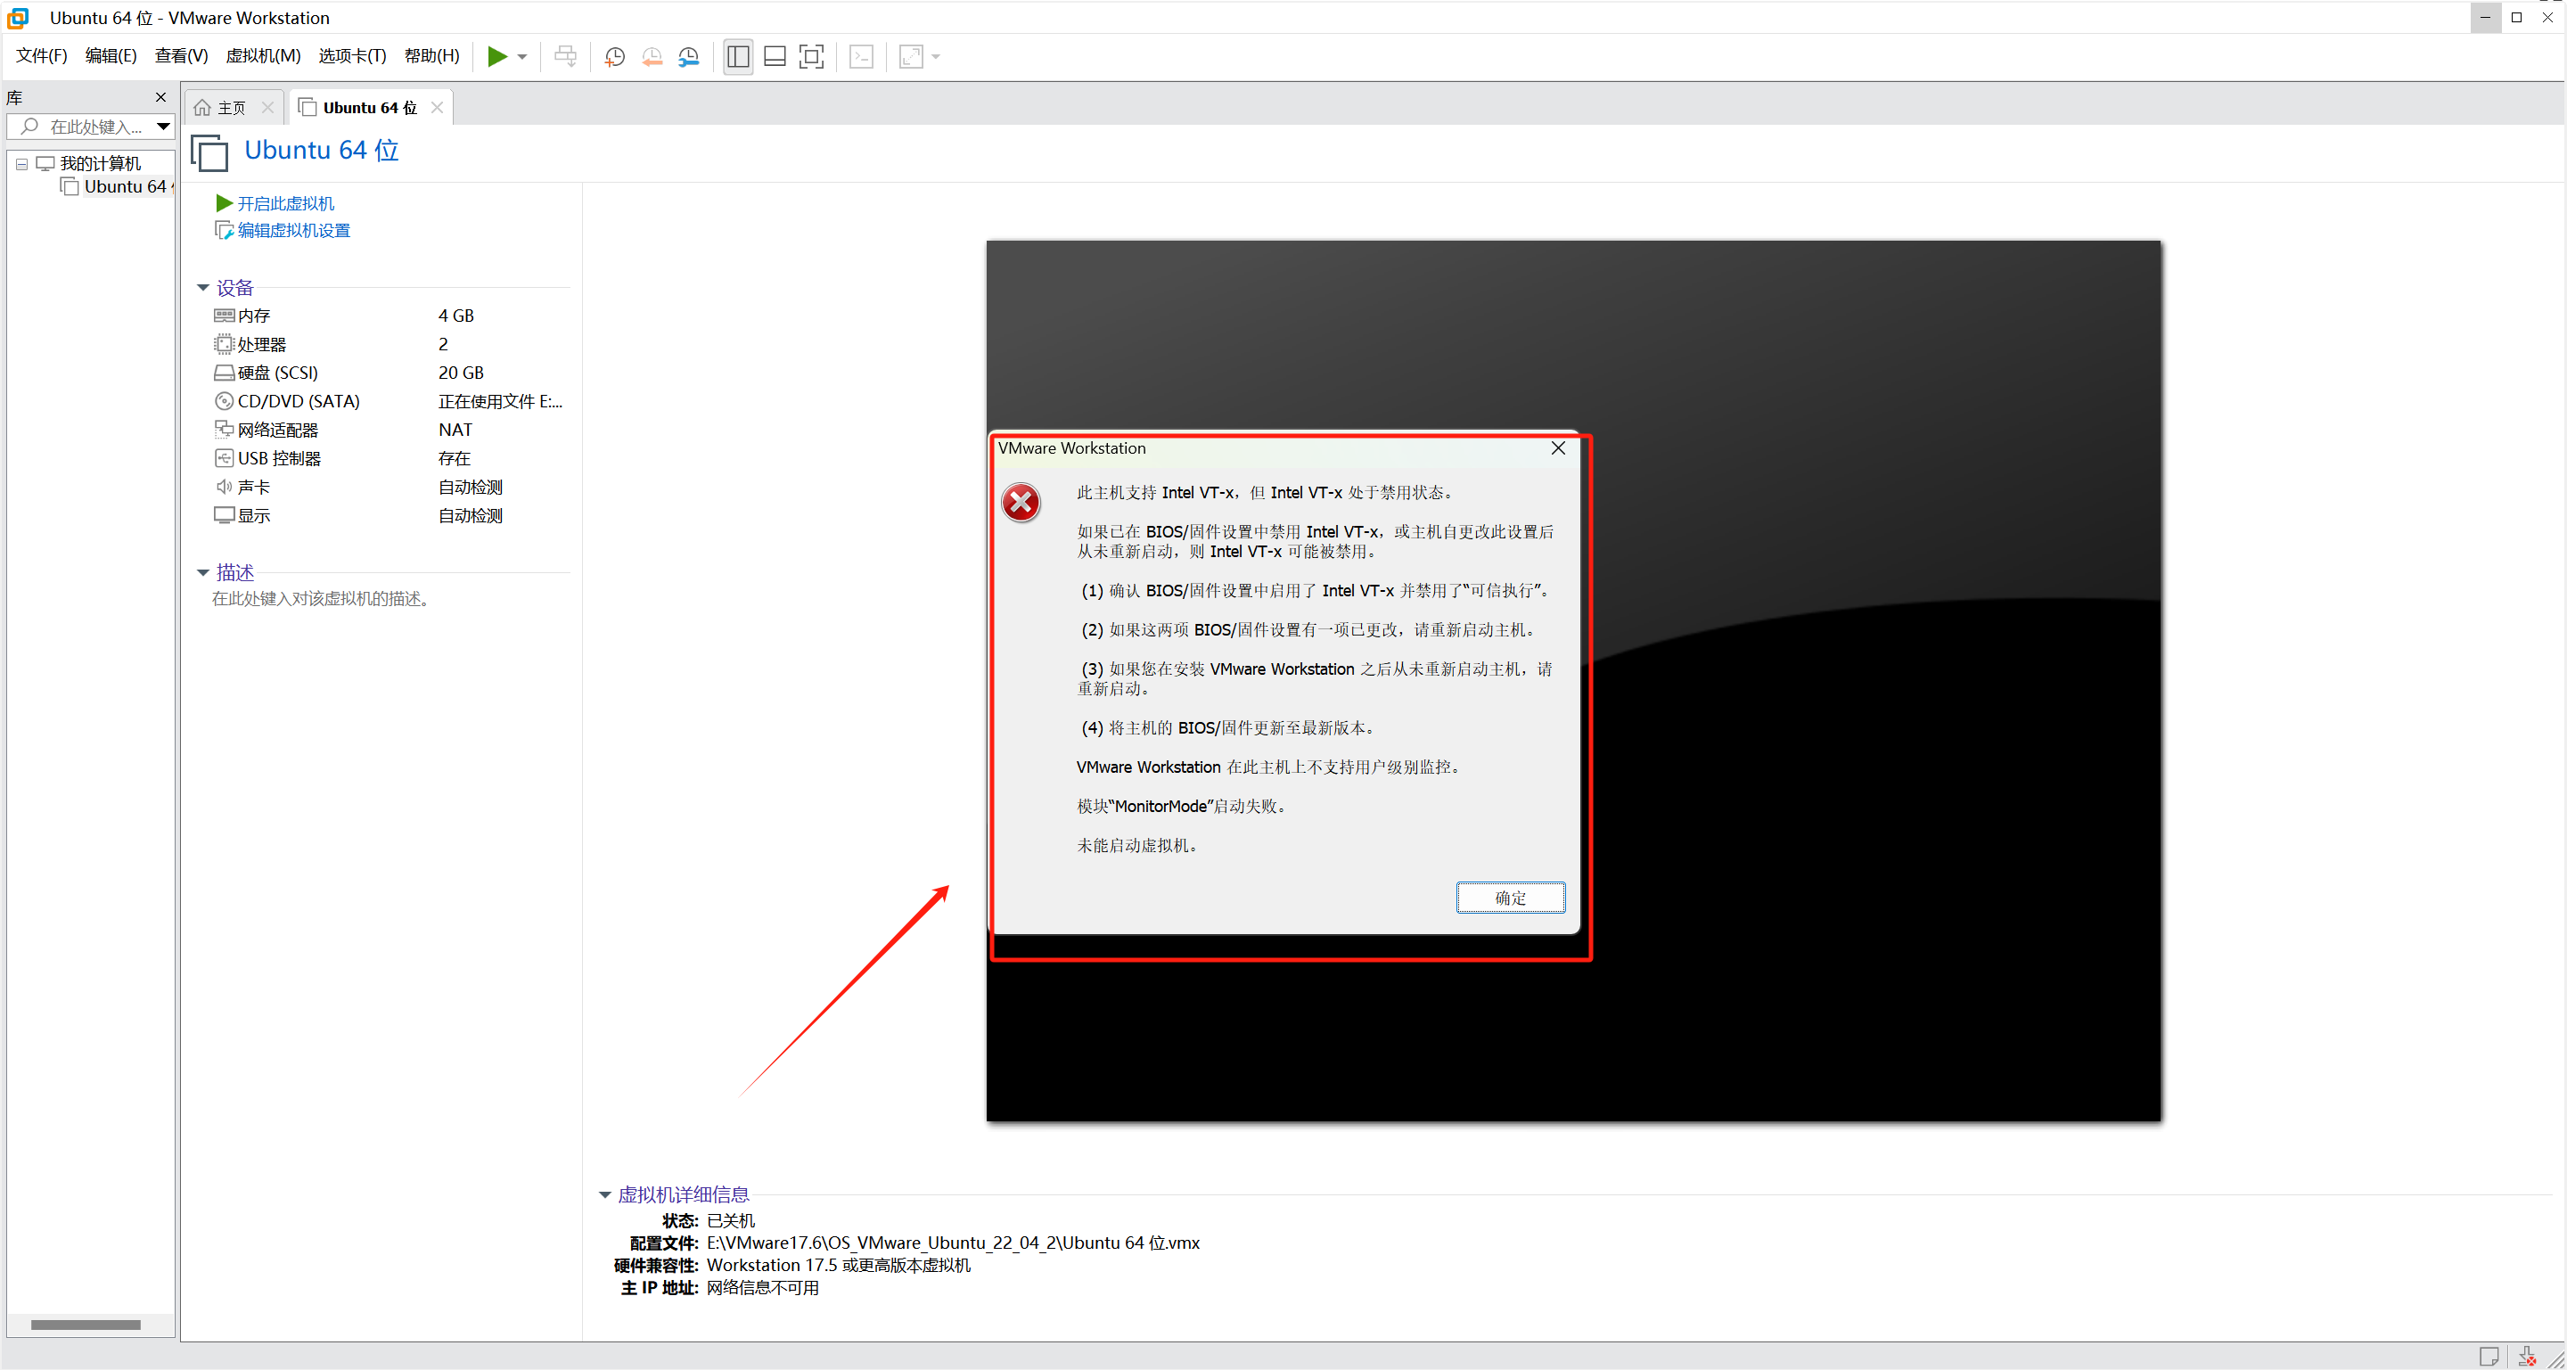Screen dimensions: 2567x1370
Task: Collapse the 设备 section
Action: coord(202,288)
